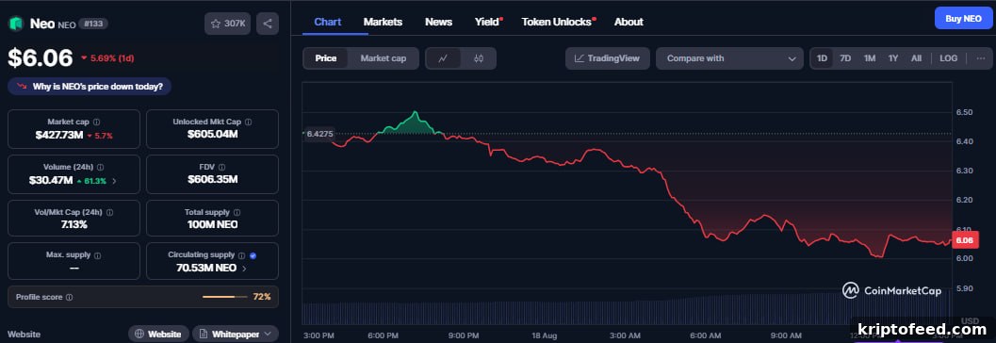The image size is (996, 343).
Task: Click the $30.47M volume value
Action: (x=50, y=180)
